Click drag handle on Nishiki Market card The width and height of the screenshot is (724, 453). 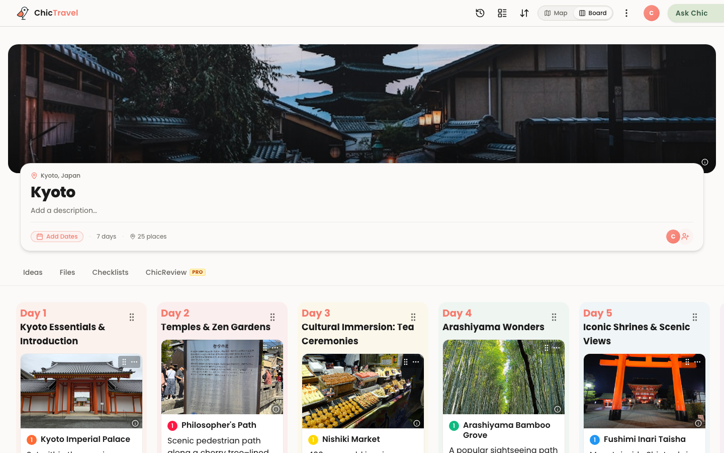(406, 362)
